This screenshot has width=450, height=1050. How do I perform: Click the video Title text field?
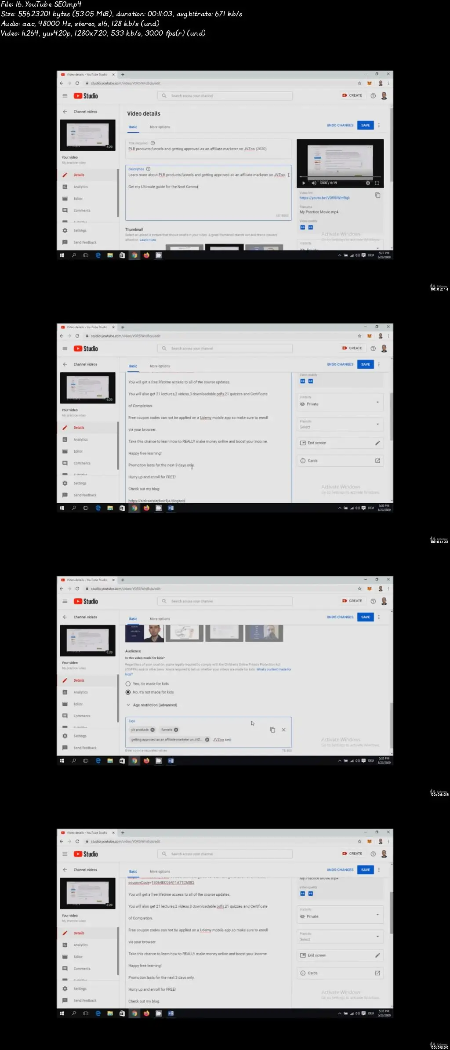pyautogui.click(x=208, y=149)
